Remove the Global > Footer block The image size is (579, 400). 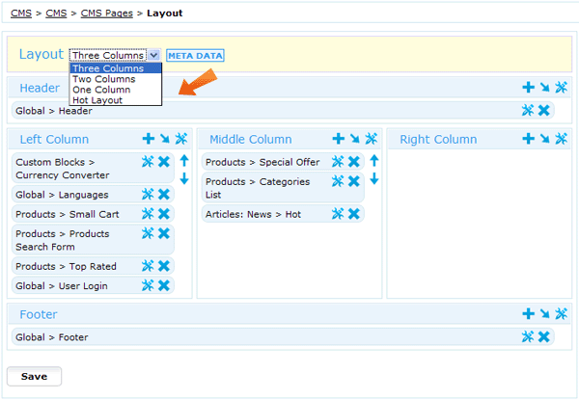(x=544, y=336)
